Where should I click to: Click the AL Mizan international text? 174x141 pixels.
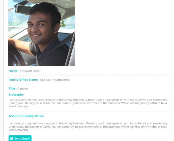55,80
